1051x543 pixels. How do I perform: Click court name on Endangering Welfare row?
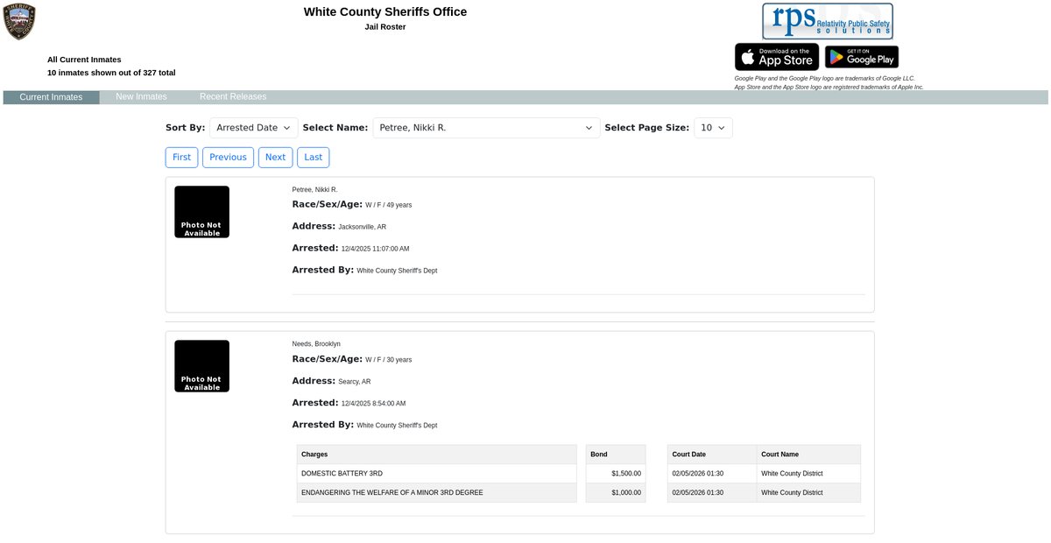(x=792, y=493)
